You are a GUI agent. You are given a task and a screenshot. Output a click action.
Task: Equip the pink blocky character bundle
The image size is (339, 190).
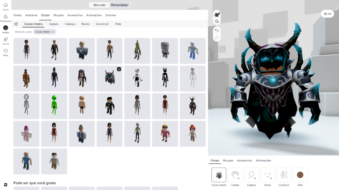tap(26, 133)
